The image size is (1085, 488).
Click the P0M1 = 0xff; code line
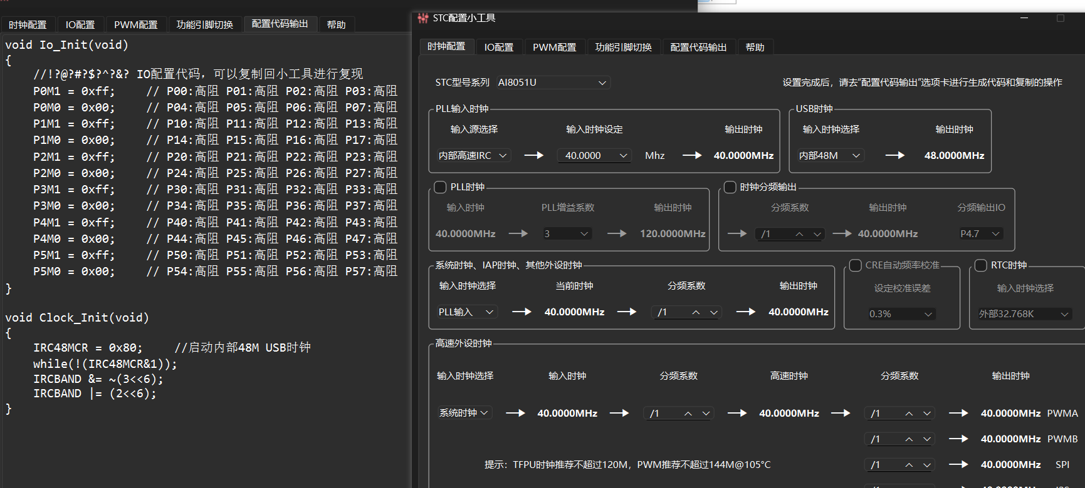tap(215, 91)
